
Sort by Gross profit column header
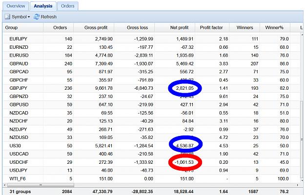tap(94, 28)
